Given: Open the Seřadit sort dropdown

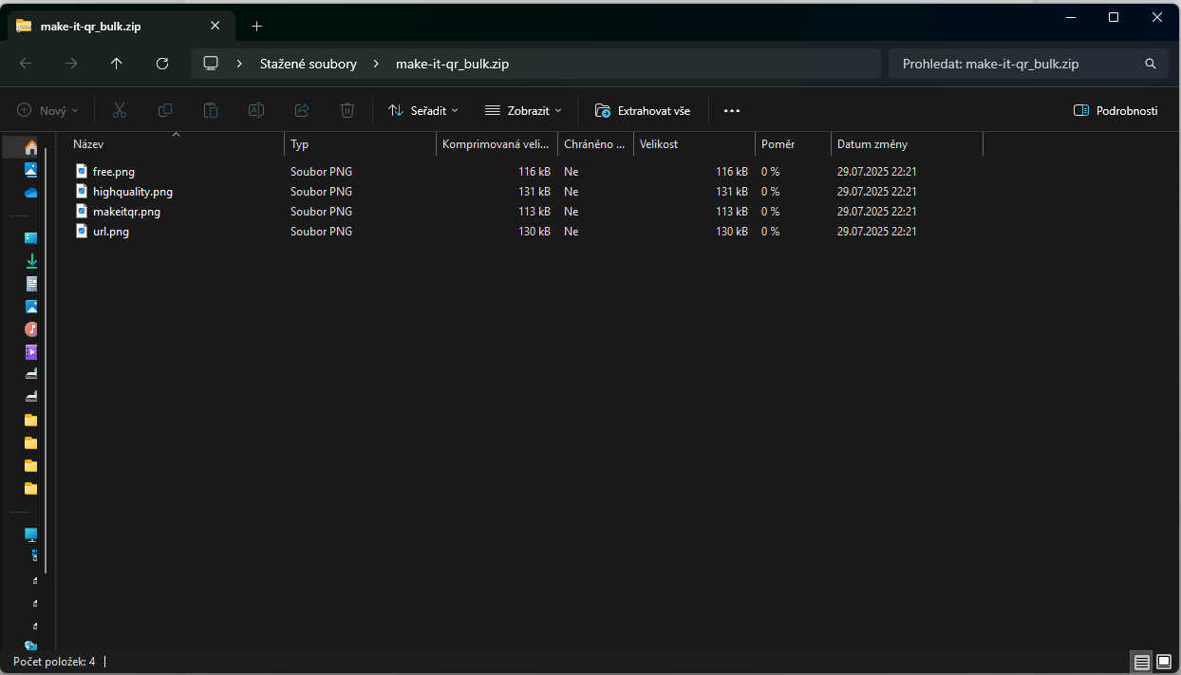Looking at the screenshot, I should point(423,110).
